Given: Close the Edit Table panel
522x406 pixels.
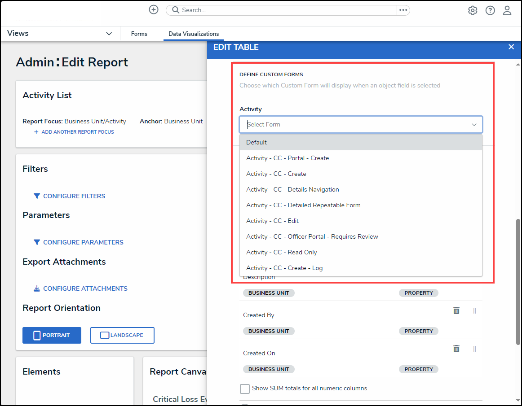Looking at the screenshot, I should coord(511,47).
